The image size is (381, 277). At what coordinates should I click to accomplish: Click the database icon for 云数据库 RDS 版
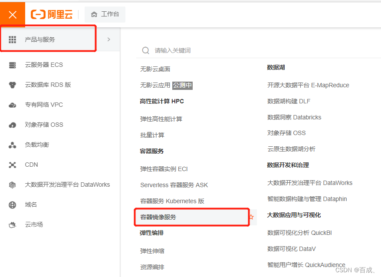coord(13,85)
